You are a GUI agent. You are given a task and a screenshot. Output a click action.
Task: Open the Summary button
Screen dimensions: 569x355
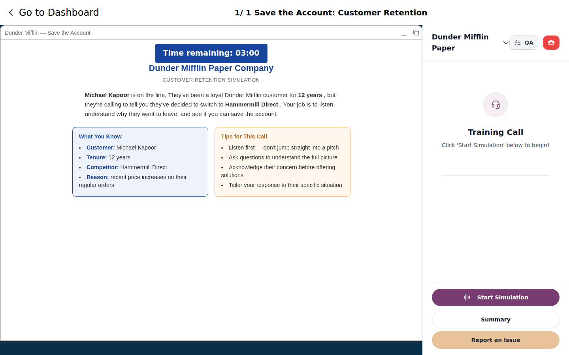496,319
